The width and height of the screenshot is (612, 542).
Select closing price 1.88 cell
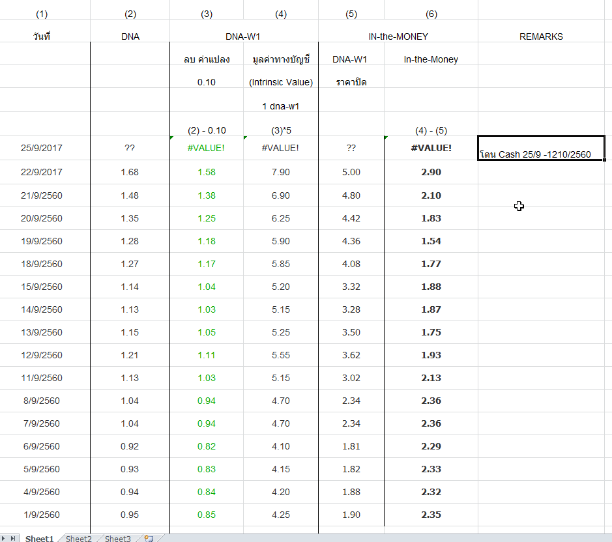coord(351,492)
